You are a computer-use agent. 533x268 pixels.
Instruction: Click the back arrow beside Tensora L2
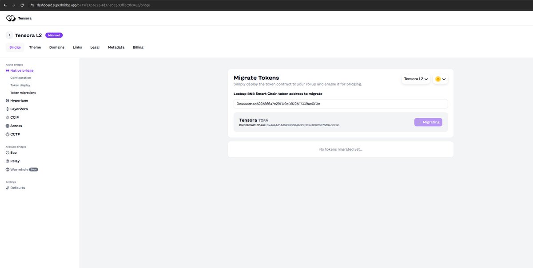coord(9,35)
